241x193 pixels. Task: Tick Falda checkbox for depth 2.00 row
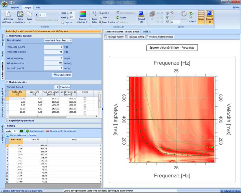point(85,102)
